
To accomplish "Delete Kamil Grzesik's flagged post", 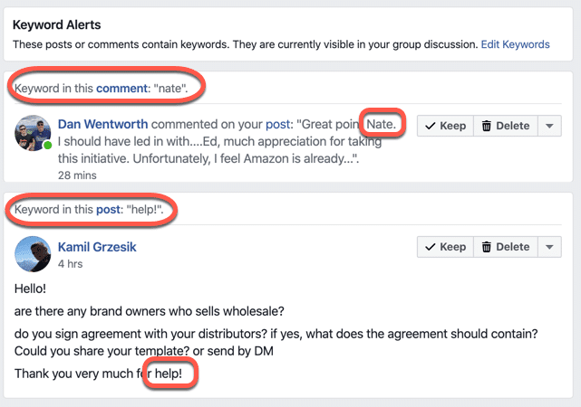I will click(x=506, y=247).
